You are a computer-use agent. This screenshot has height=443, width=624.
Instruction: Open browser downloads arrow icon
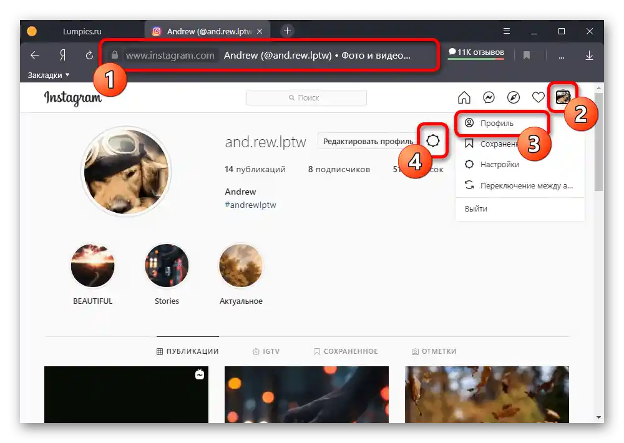pyautogui.click(x=590, y=56)
